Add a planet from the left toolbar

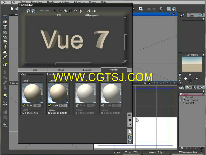[5, 57]
